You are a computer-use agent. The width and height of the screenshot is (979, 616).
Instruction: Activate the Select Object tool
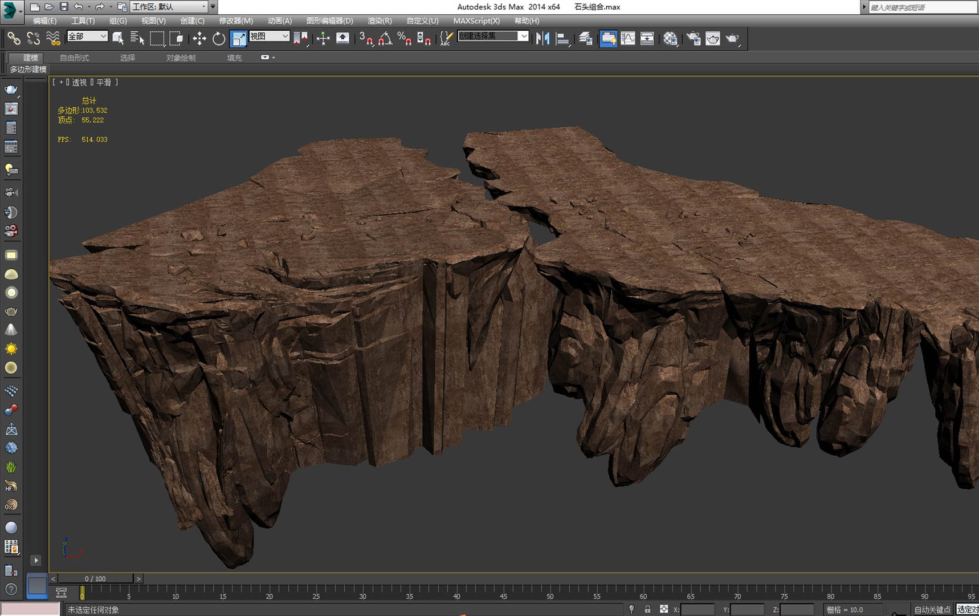(118, 38)
